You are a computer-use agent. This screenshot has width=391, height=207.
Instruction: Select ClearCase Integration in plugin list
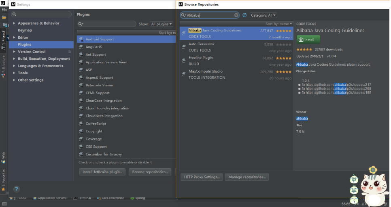pos(126,100)
